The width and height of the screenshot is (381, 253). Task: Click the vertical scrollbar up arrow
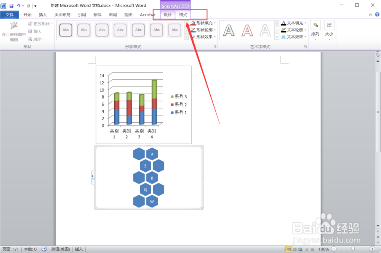378,61
